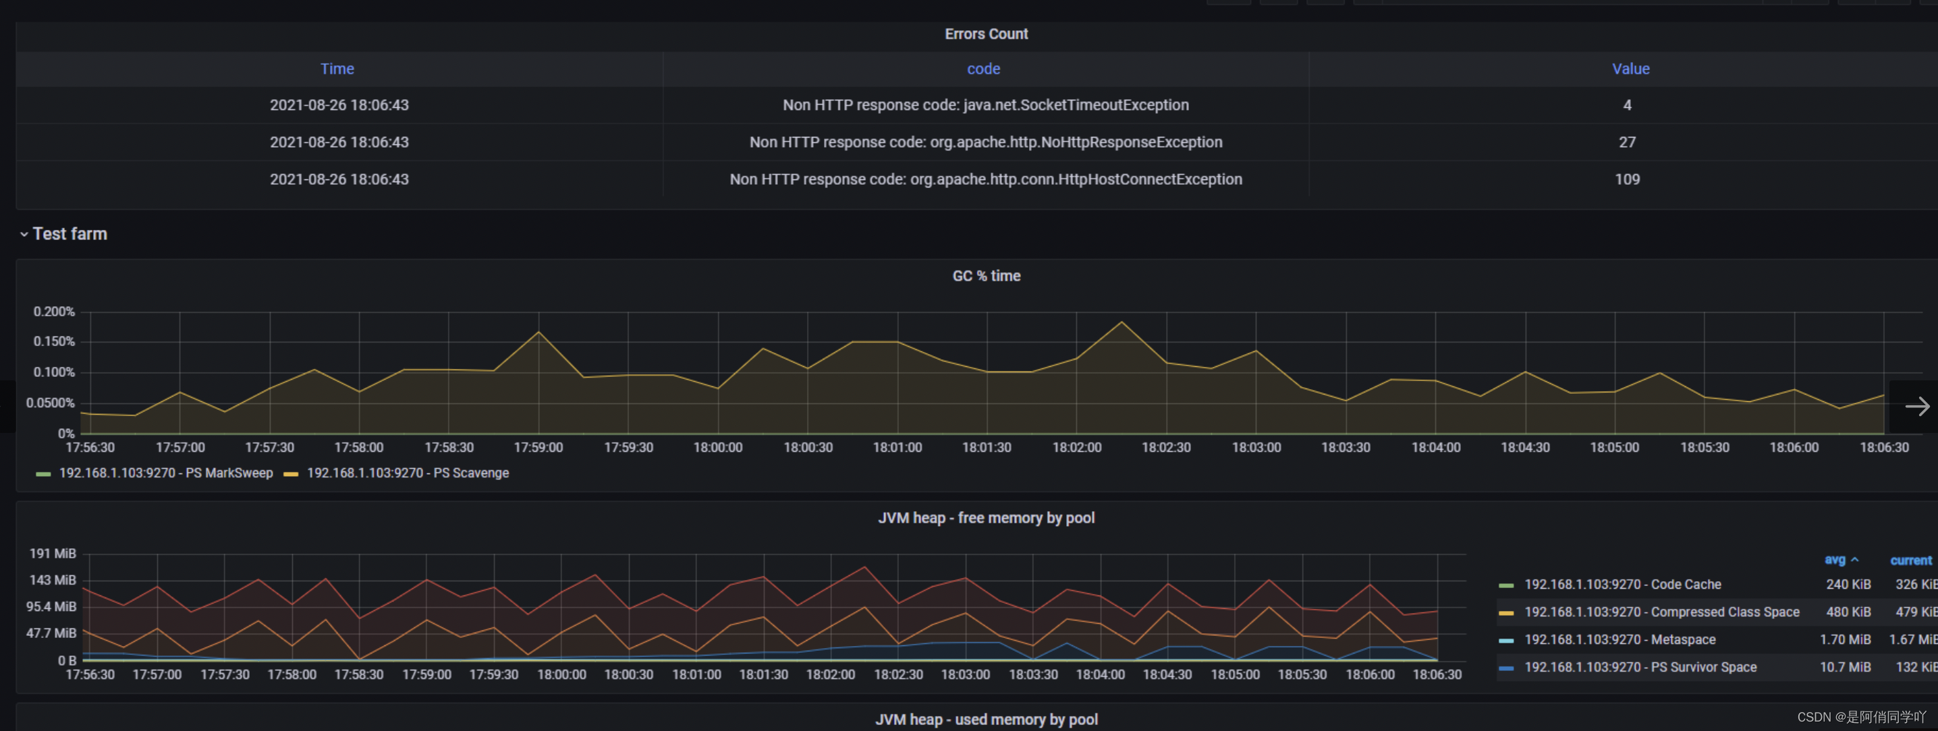The height and width of the screenshot is (731, 1938).
Task: Select the HttpHostConnectException code cell
Action: coord(986,179)
